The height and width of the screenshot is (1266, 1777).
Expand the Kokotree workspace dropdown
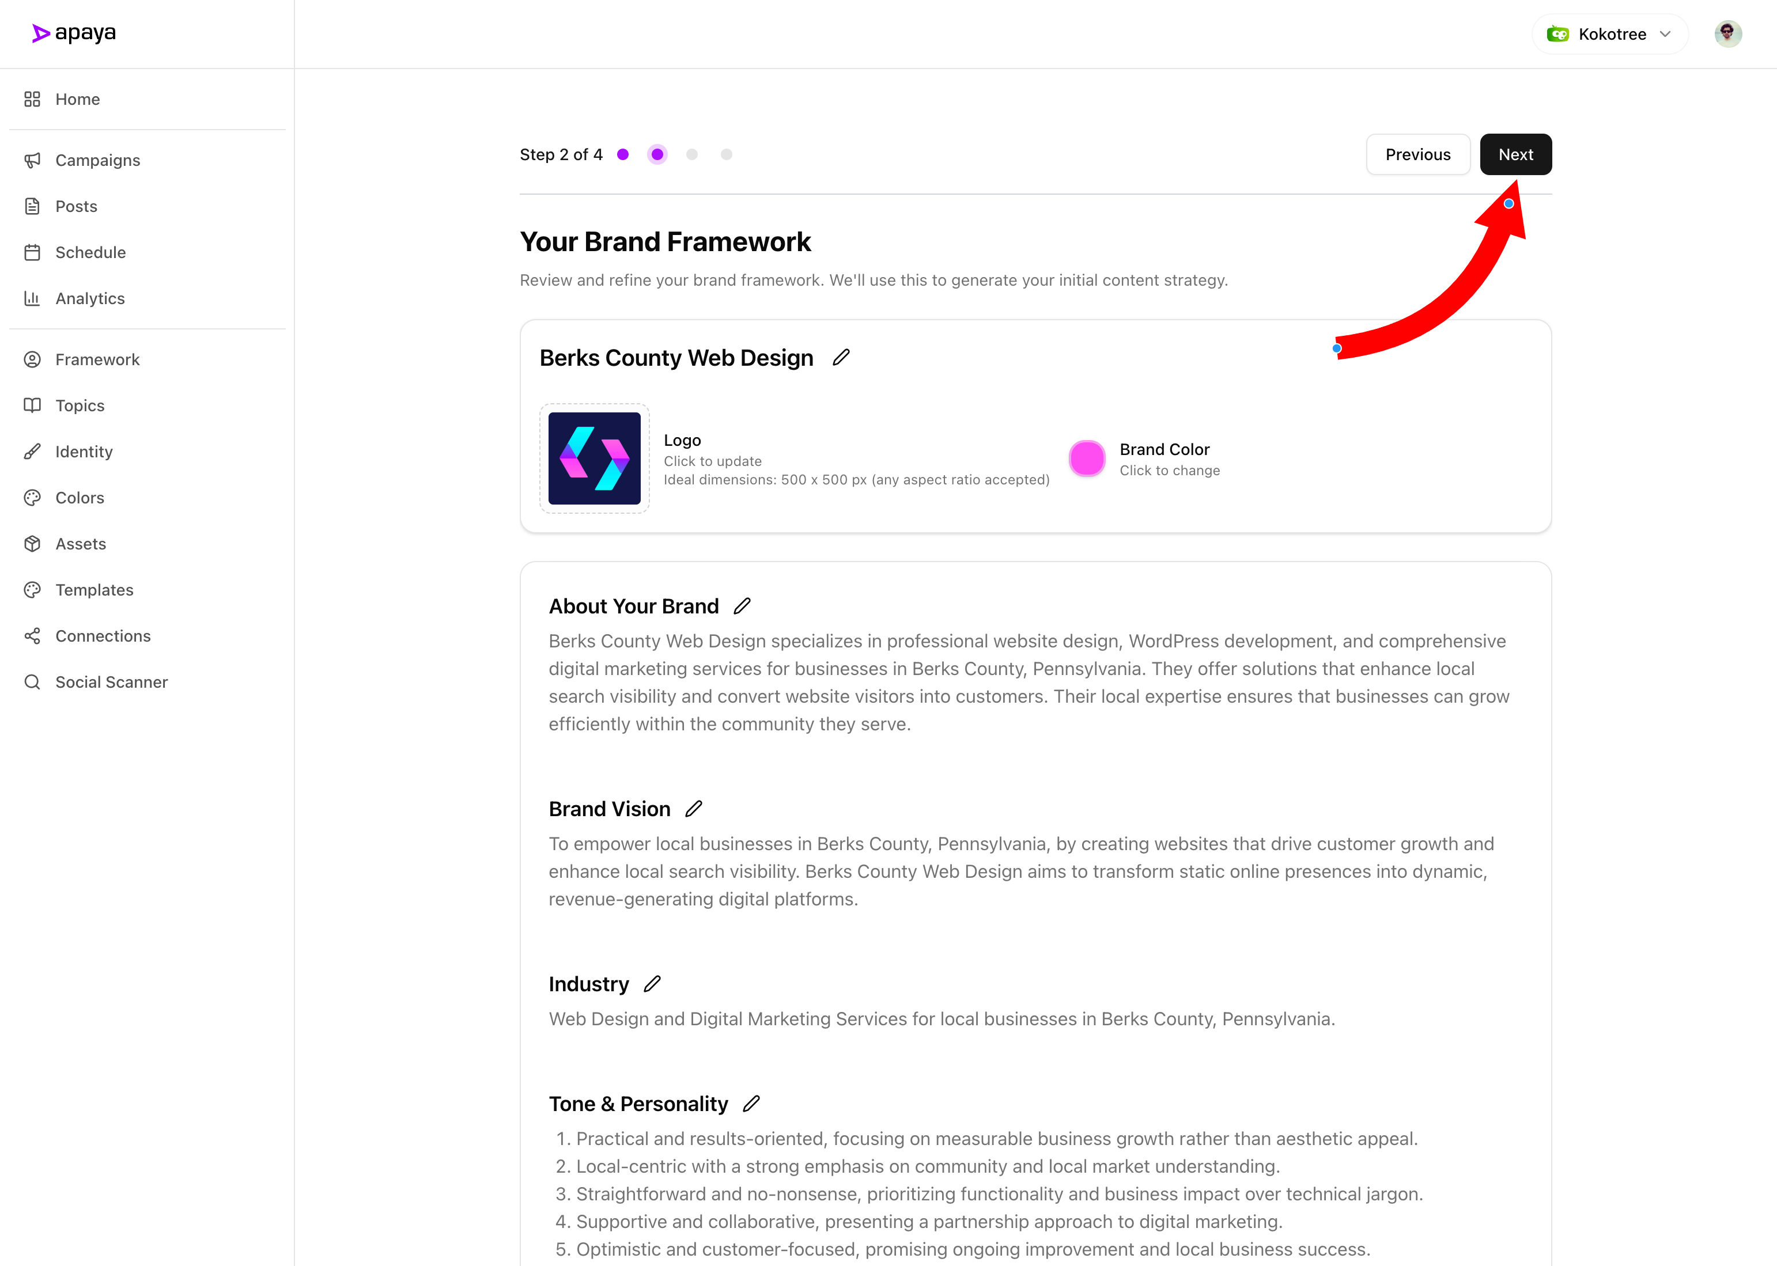pos(1609,33)
